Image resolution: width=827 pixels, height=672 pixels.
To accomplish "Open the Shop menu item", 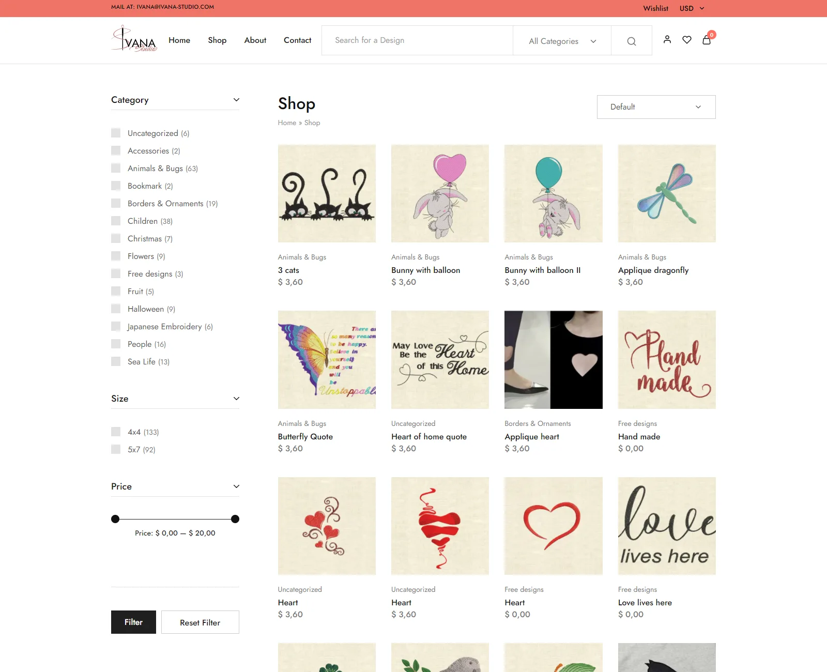I will coord(217,40).
